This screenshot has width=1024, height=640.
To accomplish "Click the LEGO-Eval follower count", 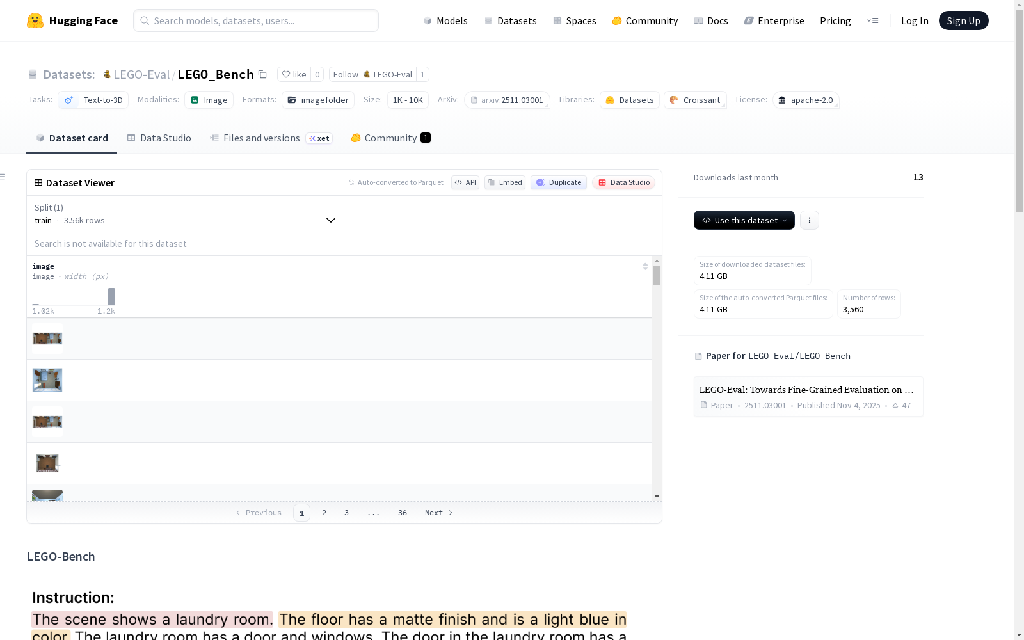I will 422,74.
